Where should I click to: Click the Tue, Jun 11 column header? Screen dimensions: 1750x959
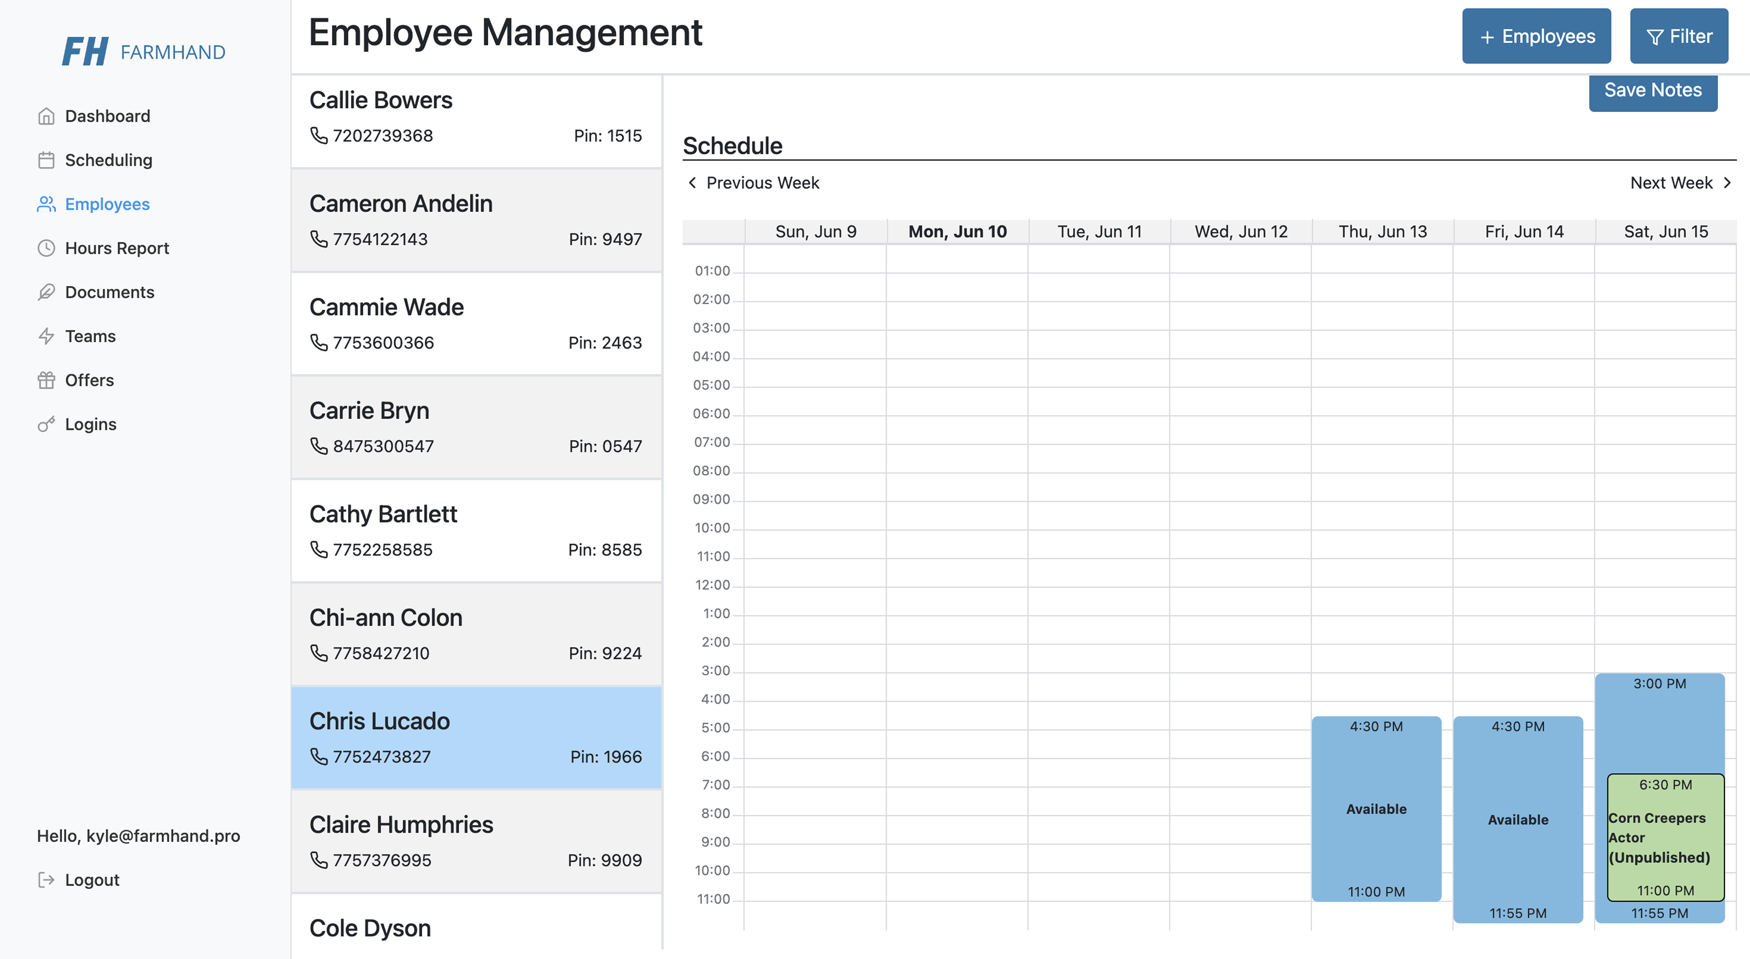(x=1099, y=232)
